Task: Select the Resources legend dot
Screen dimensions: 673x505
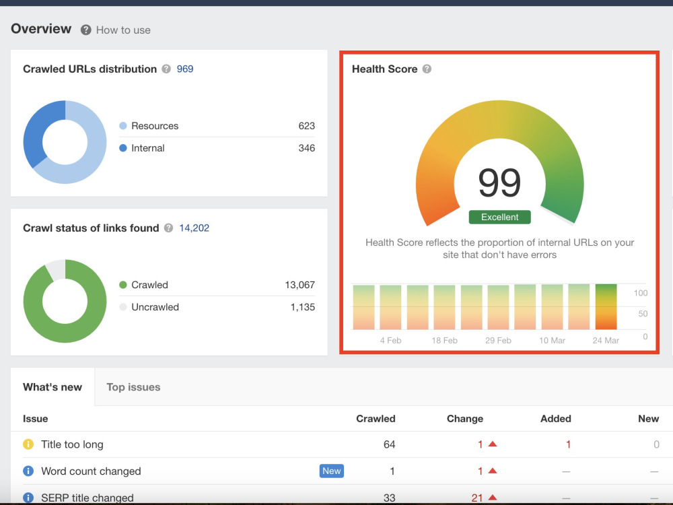Action: coord(122,126)
